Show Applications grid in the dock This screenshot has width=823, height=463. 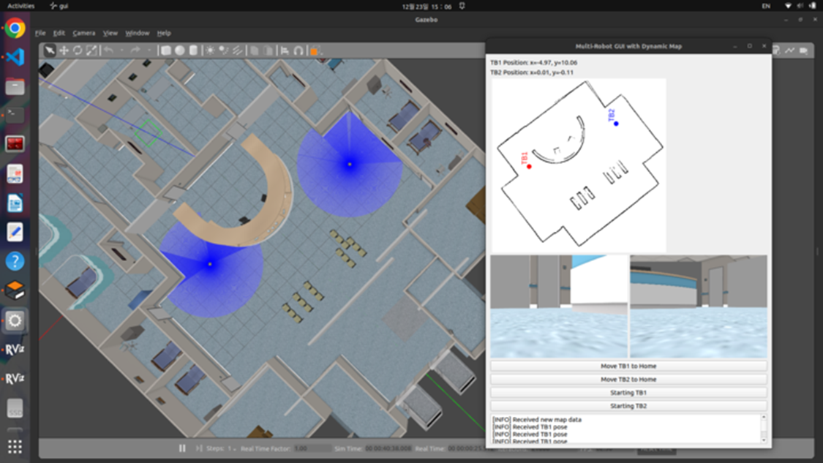tap(15, 447)
